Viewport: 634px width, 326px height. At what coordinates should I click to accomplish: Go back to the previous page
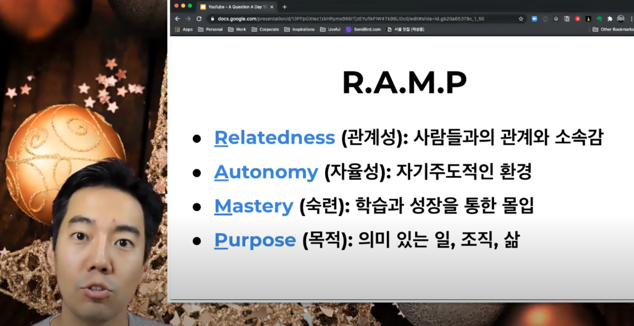click(178, 19)
